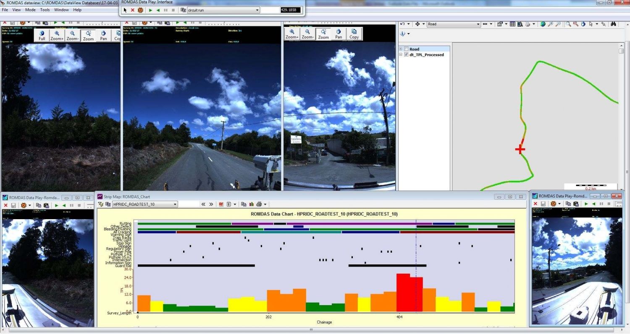
Task: Expand the Road layer tree node
Action: tap(401, 49)
